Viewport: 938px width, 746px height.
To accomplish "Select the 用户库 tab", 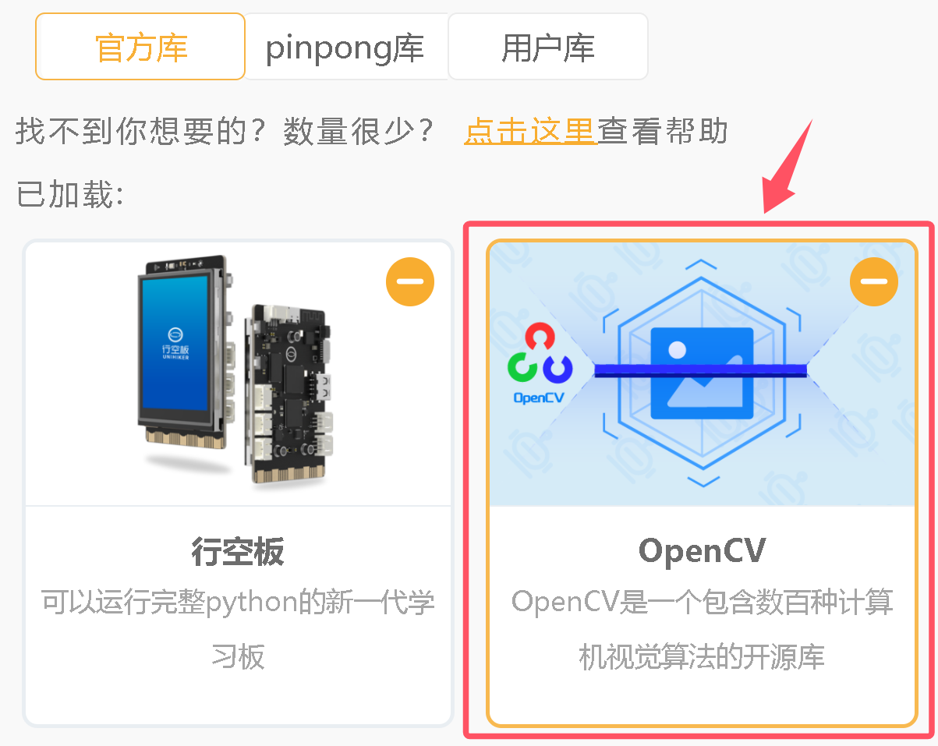I will [548, 47].
